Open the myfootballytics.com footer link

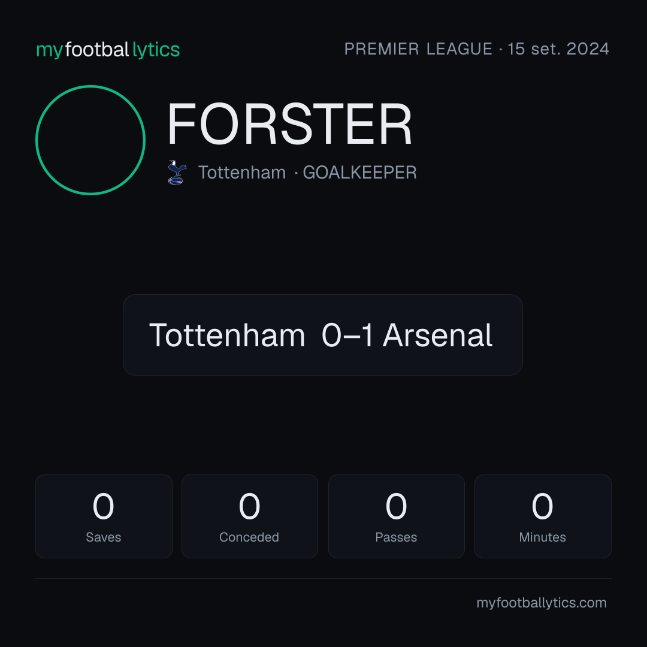(x=542, y=603)
